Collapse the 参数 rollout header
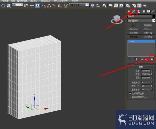This screenshot has width=156, height=129. click(x=141, y=67)
